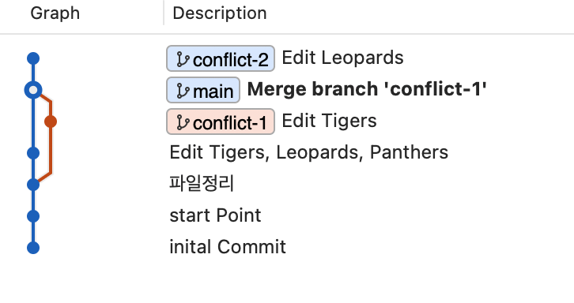Sort by the Description column header
The height and width of the screenshot is (303, 574).
[x=220, y=13]
